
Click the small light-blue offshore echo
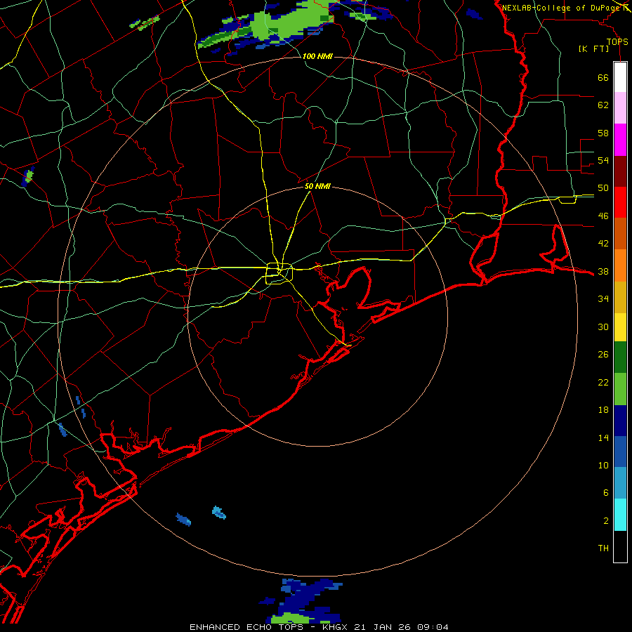pyautogui.click(x=219, y=513)
